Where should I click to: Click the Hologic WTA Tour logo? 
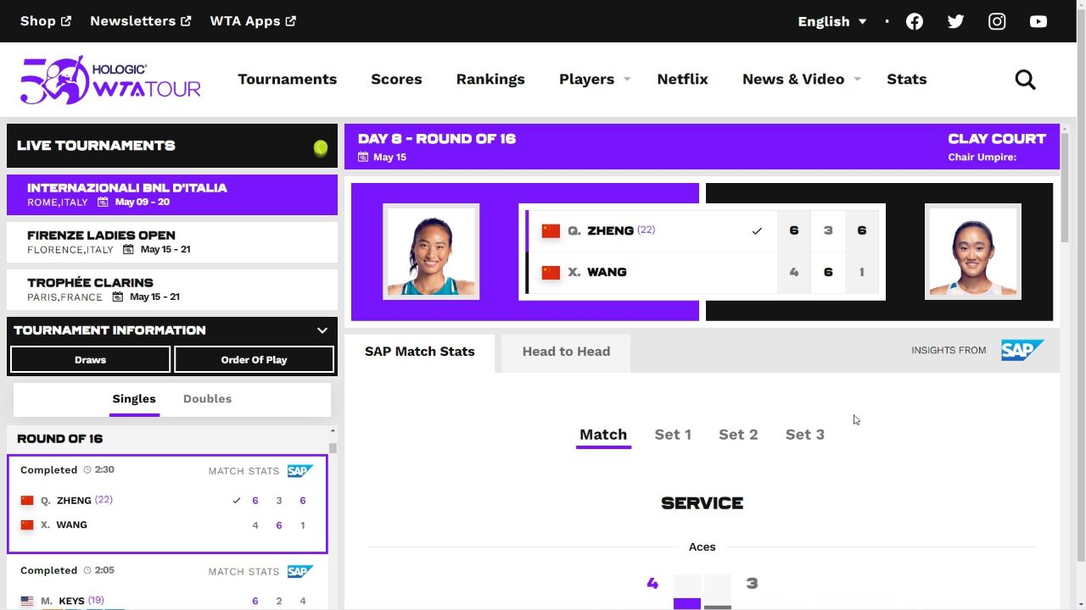pos(110,80)
